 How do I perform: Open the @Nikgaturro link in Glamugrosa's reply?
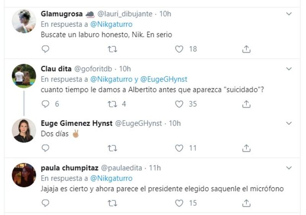(111, 24)
